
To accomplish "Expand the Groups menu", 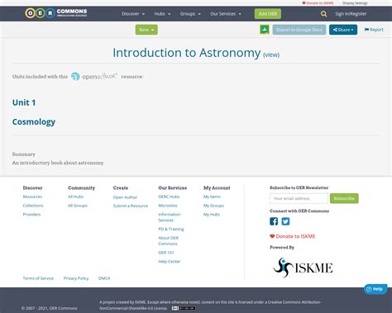I will pyautogui.click(x=190, y=14).
